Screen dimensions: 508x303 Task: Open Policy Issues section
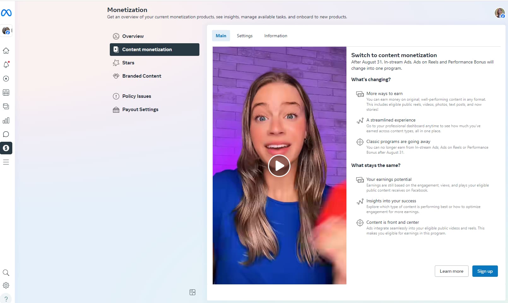click(155, 96)
